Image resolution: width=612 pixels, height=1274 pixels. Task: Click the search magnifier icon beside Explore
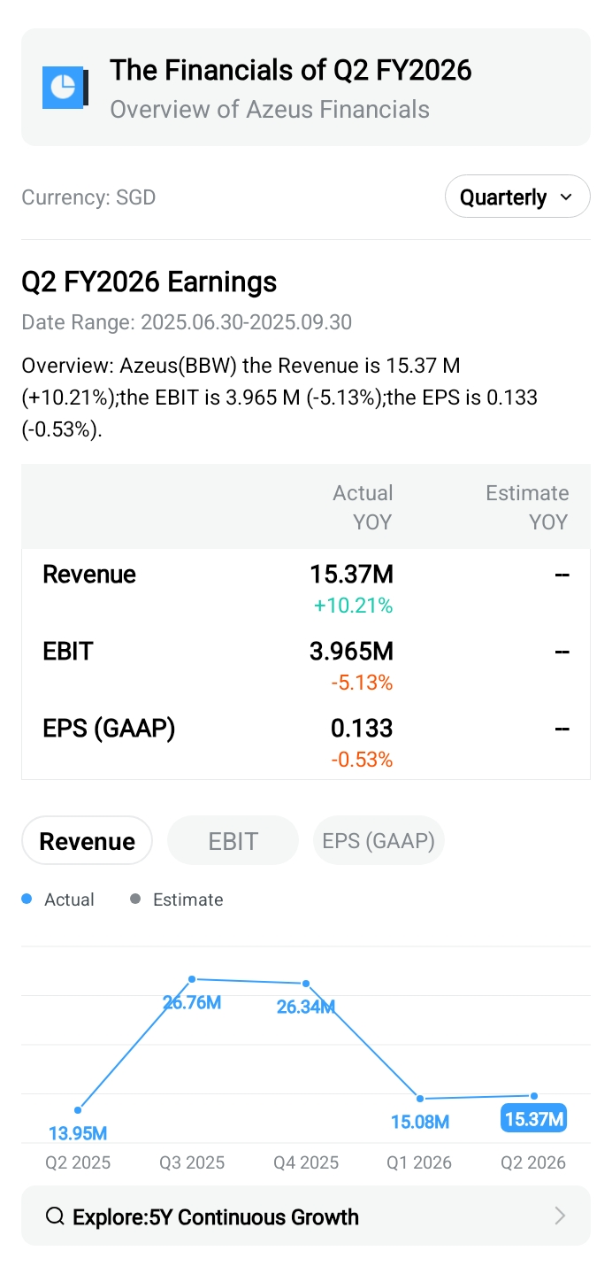pyautogui.click(x=55, y=1216)
